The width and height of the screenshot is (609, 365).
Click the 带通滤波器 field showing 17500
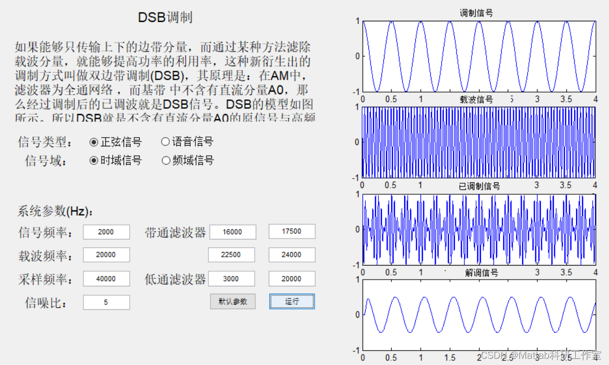(291, 232)
